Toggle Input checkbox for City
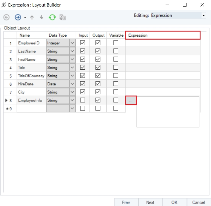The image size is (211, 206). [82, 92]
